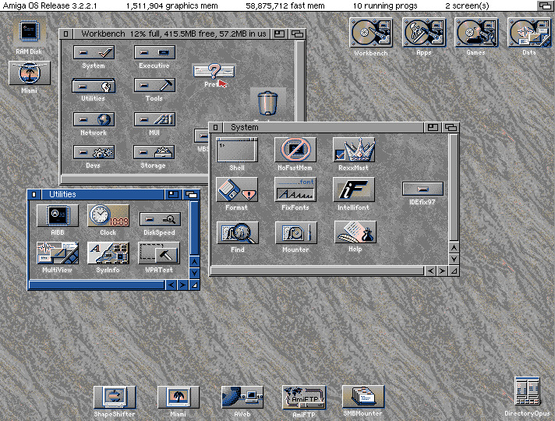
Task: Open the Help icon in System window
Action: 355,232
